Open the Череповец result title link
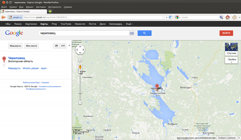This screenshot has width=241, height=140. click(17, 58)
